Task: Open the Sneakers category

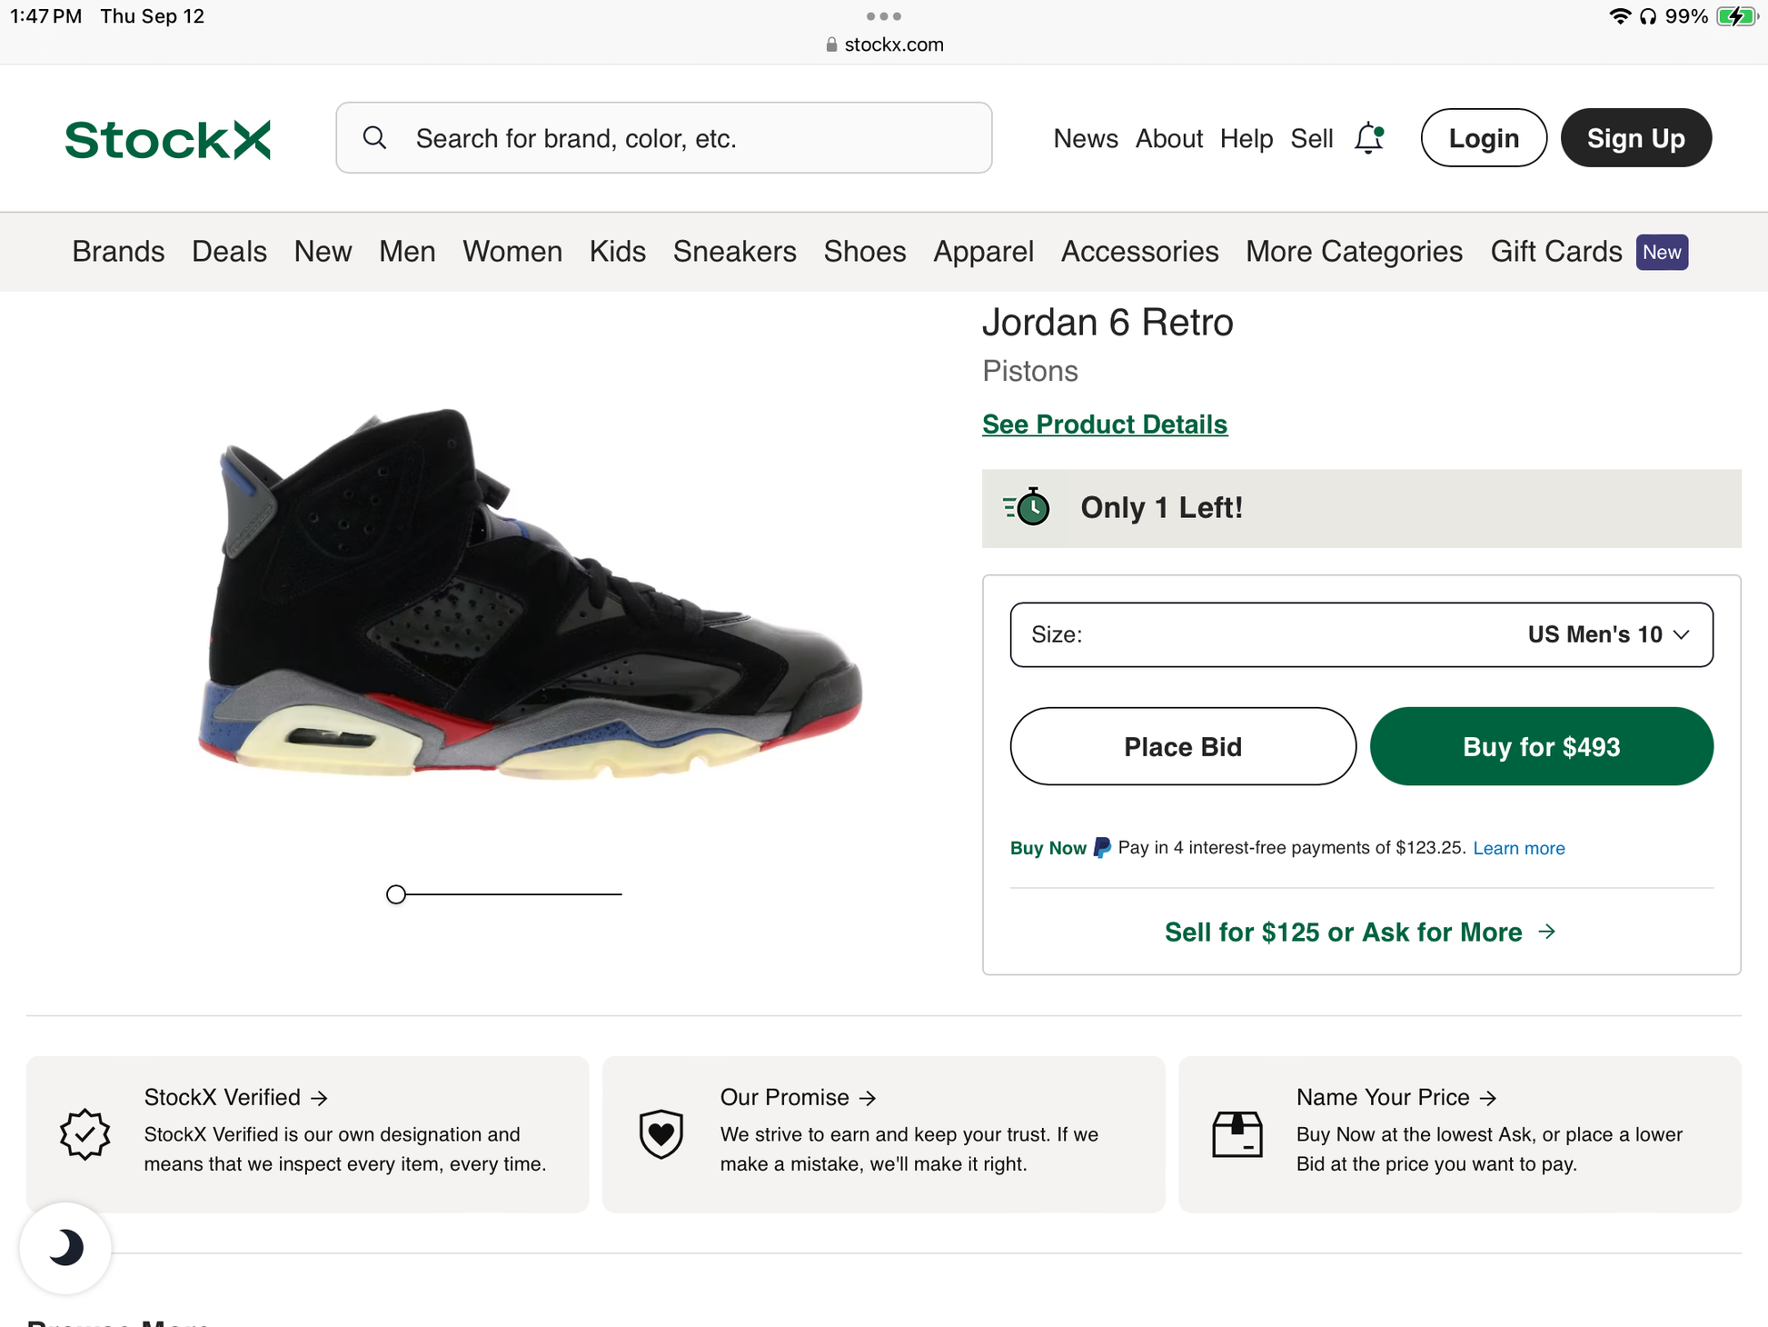Action: pyautogui.click(x=734, y=252)
